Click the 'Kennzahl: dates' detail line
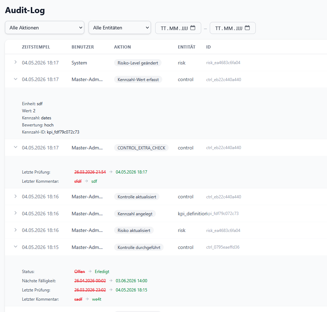This screenshot has height=312, width=327. coord(36,118)
